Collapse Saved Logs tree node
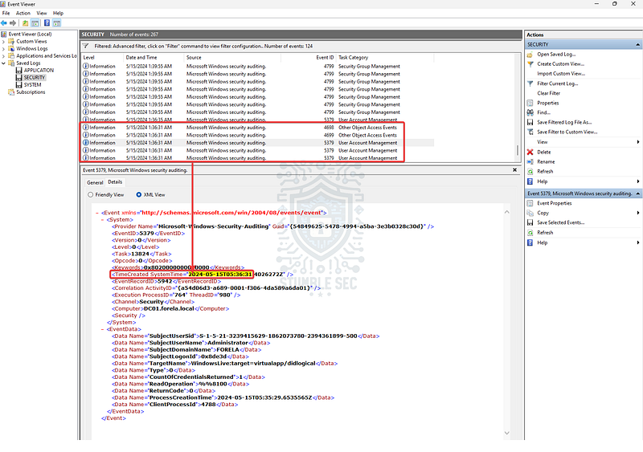 pyautogui.click(x=4, y=63)
